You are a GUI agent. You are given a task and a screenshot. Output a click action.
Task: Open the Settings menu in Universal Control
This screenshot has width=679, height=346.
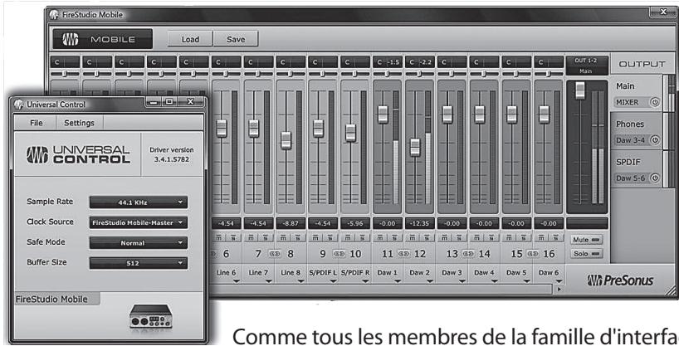(79, 123)
